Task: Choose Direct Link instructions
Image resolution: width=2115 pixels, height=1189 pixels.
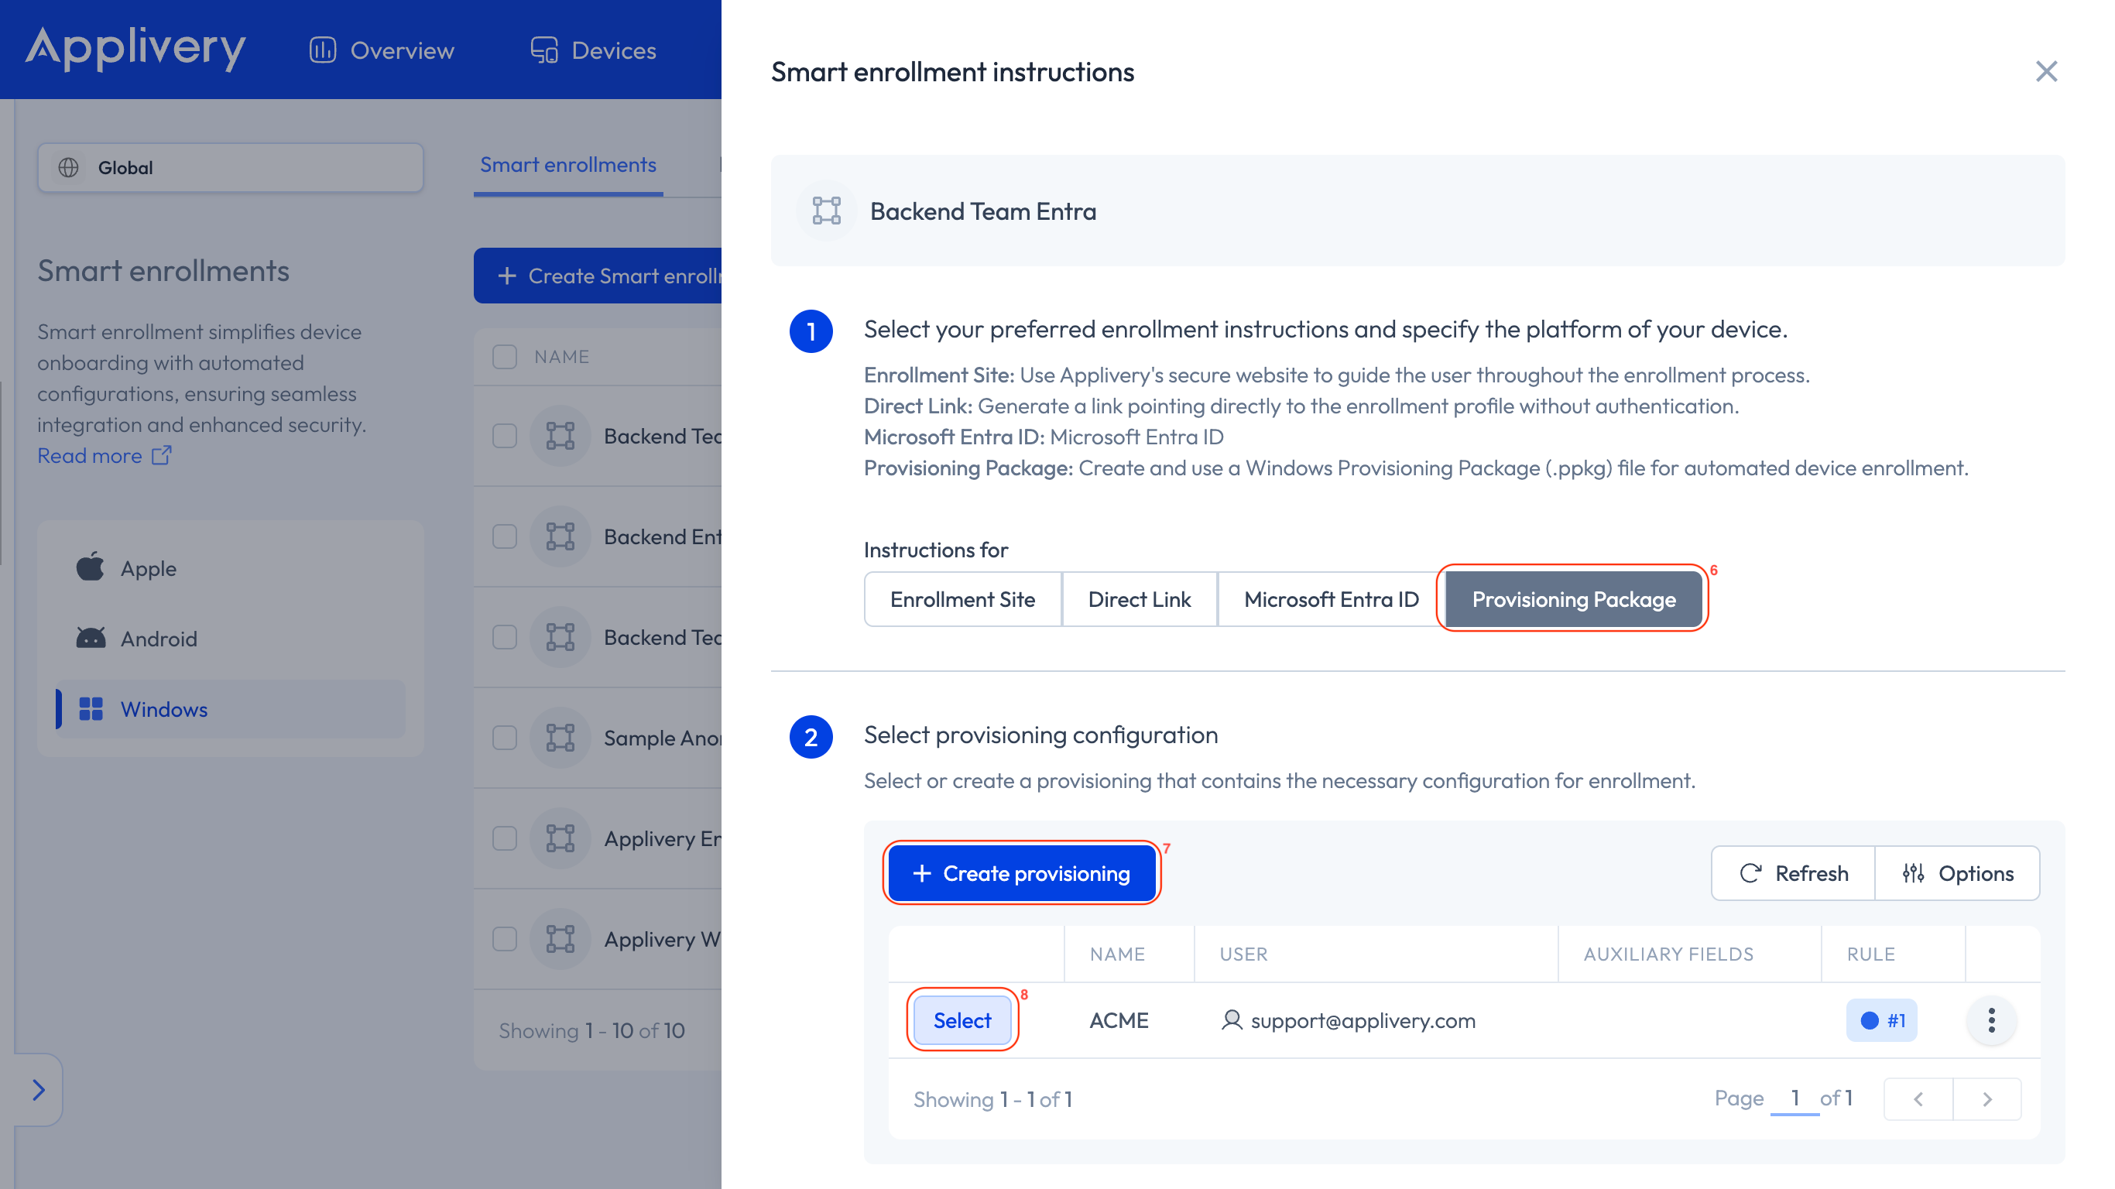Action: tap(1139, 599)
